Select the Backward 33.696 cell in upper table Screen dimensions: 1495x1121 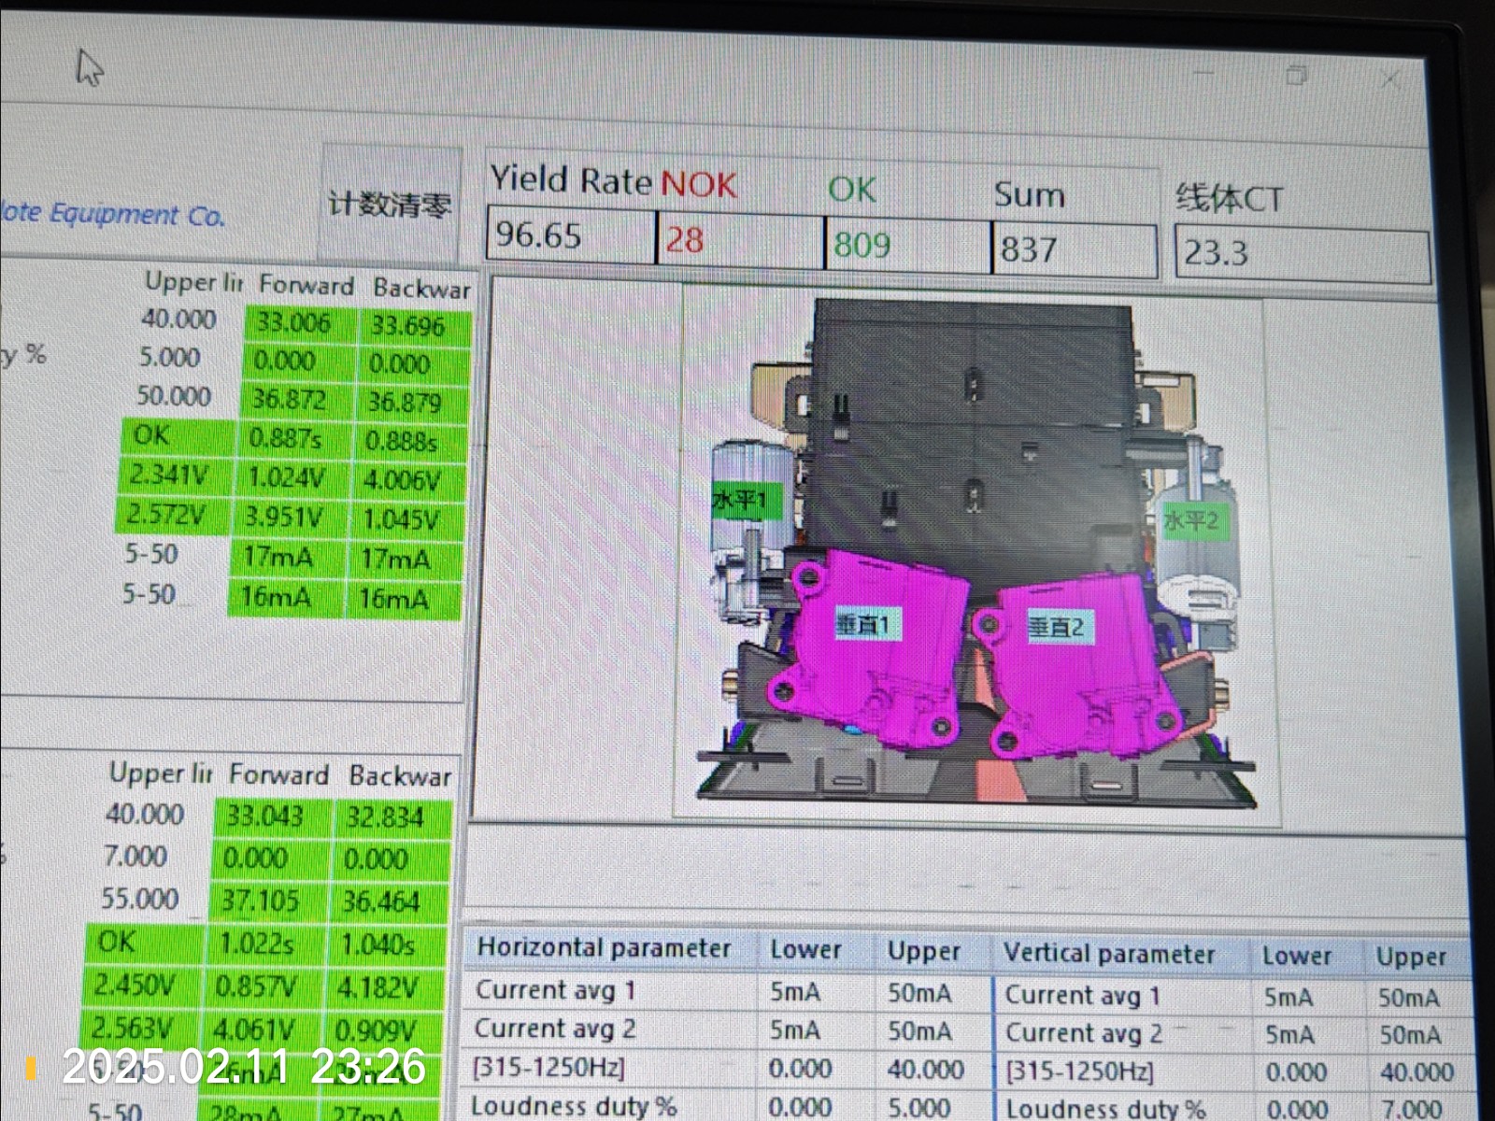[x=408, y=326]
